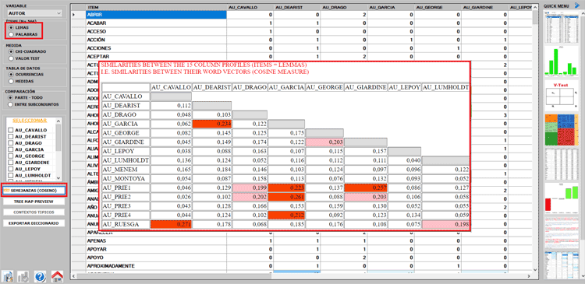Viewport: 585px width, 284px height.
Task: Click the highlighted 0,234 cell in the AU_GARCIA row
Action: (x=212, y=124)
